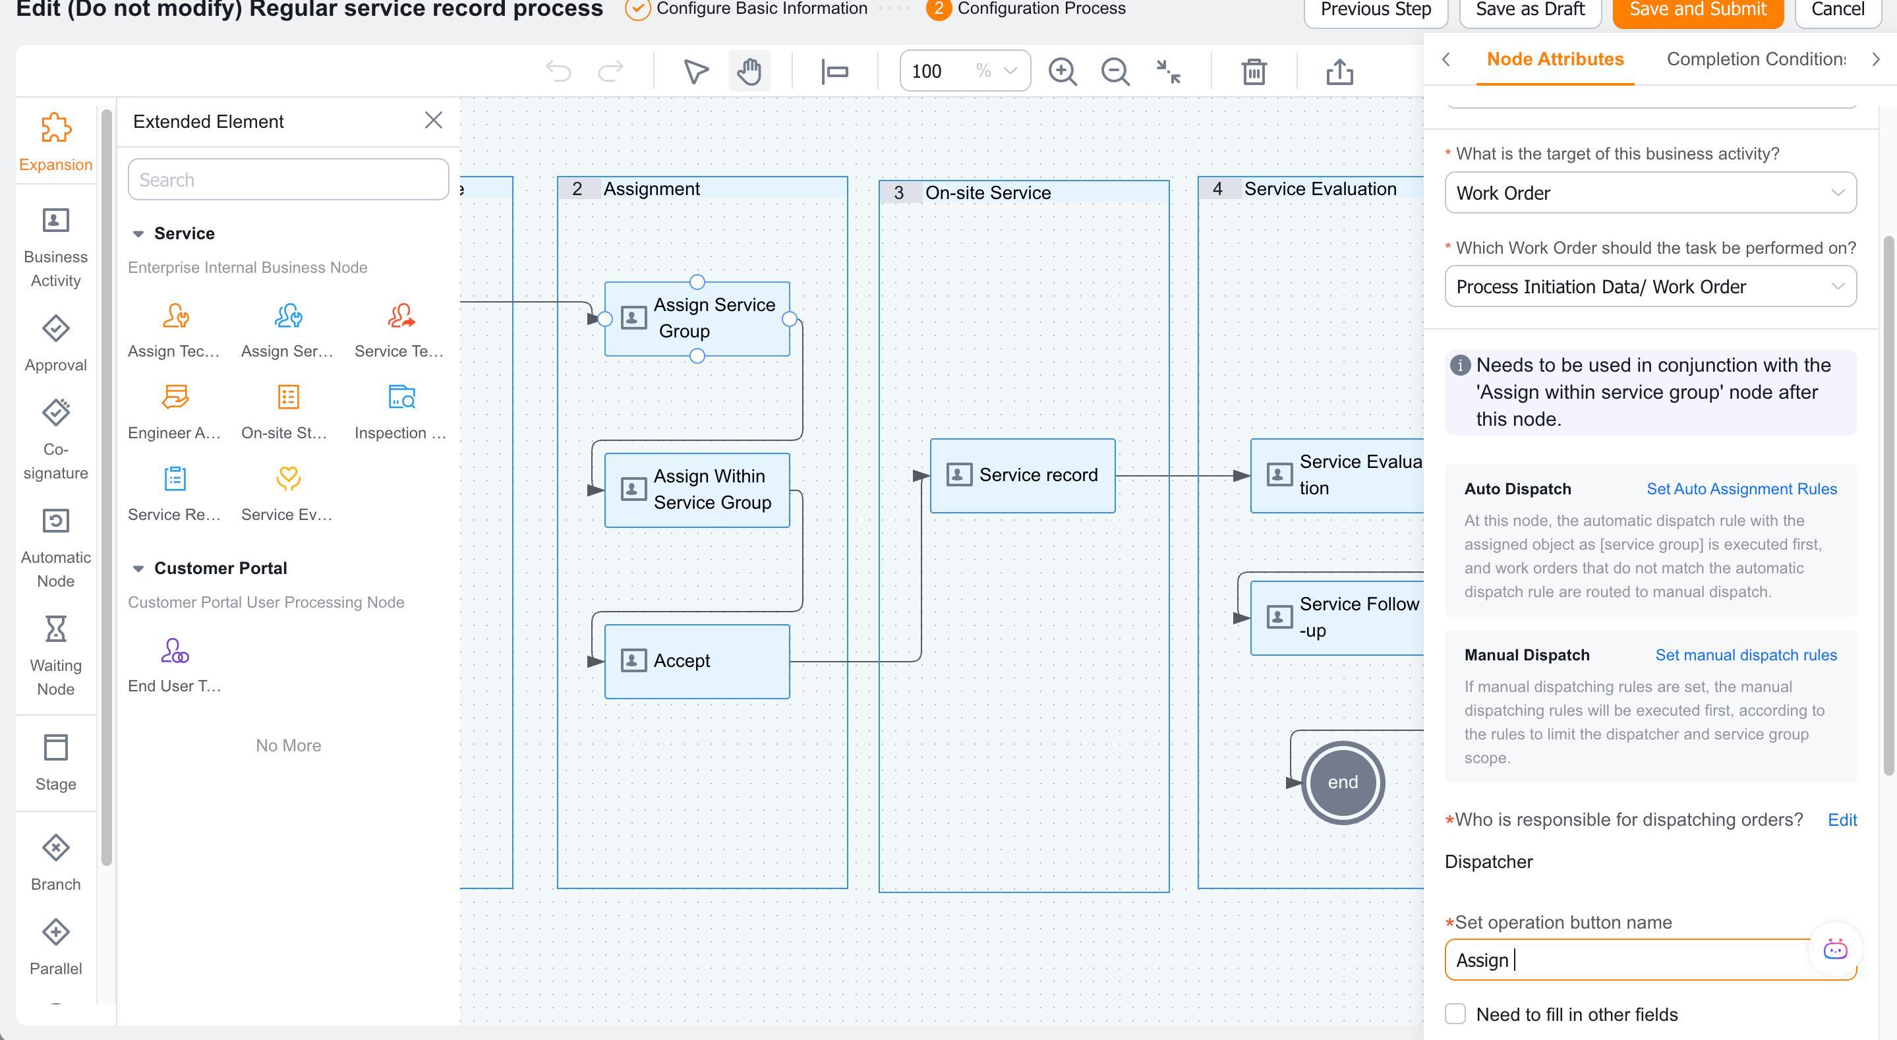Click info icon beside conjunction note
1897x1040 pixels.
pos(1459,365)
